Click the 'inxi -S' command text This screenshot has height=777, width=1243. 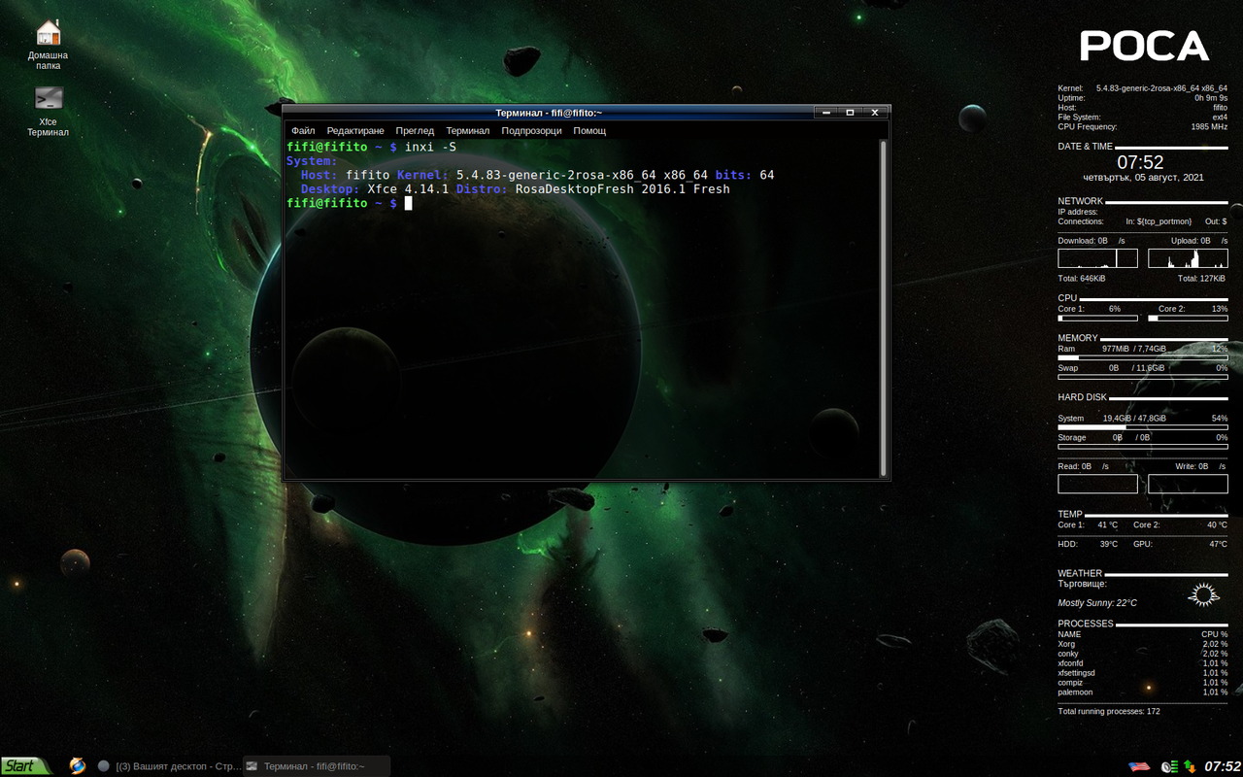pyautogui.click(x=431, y=147)
